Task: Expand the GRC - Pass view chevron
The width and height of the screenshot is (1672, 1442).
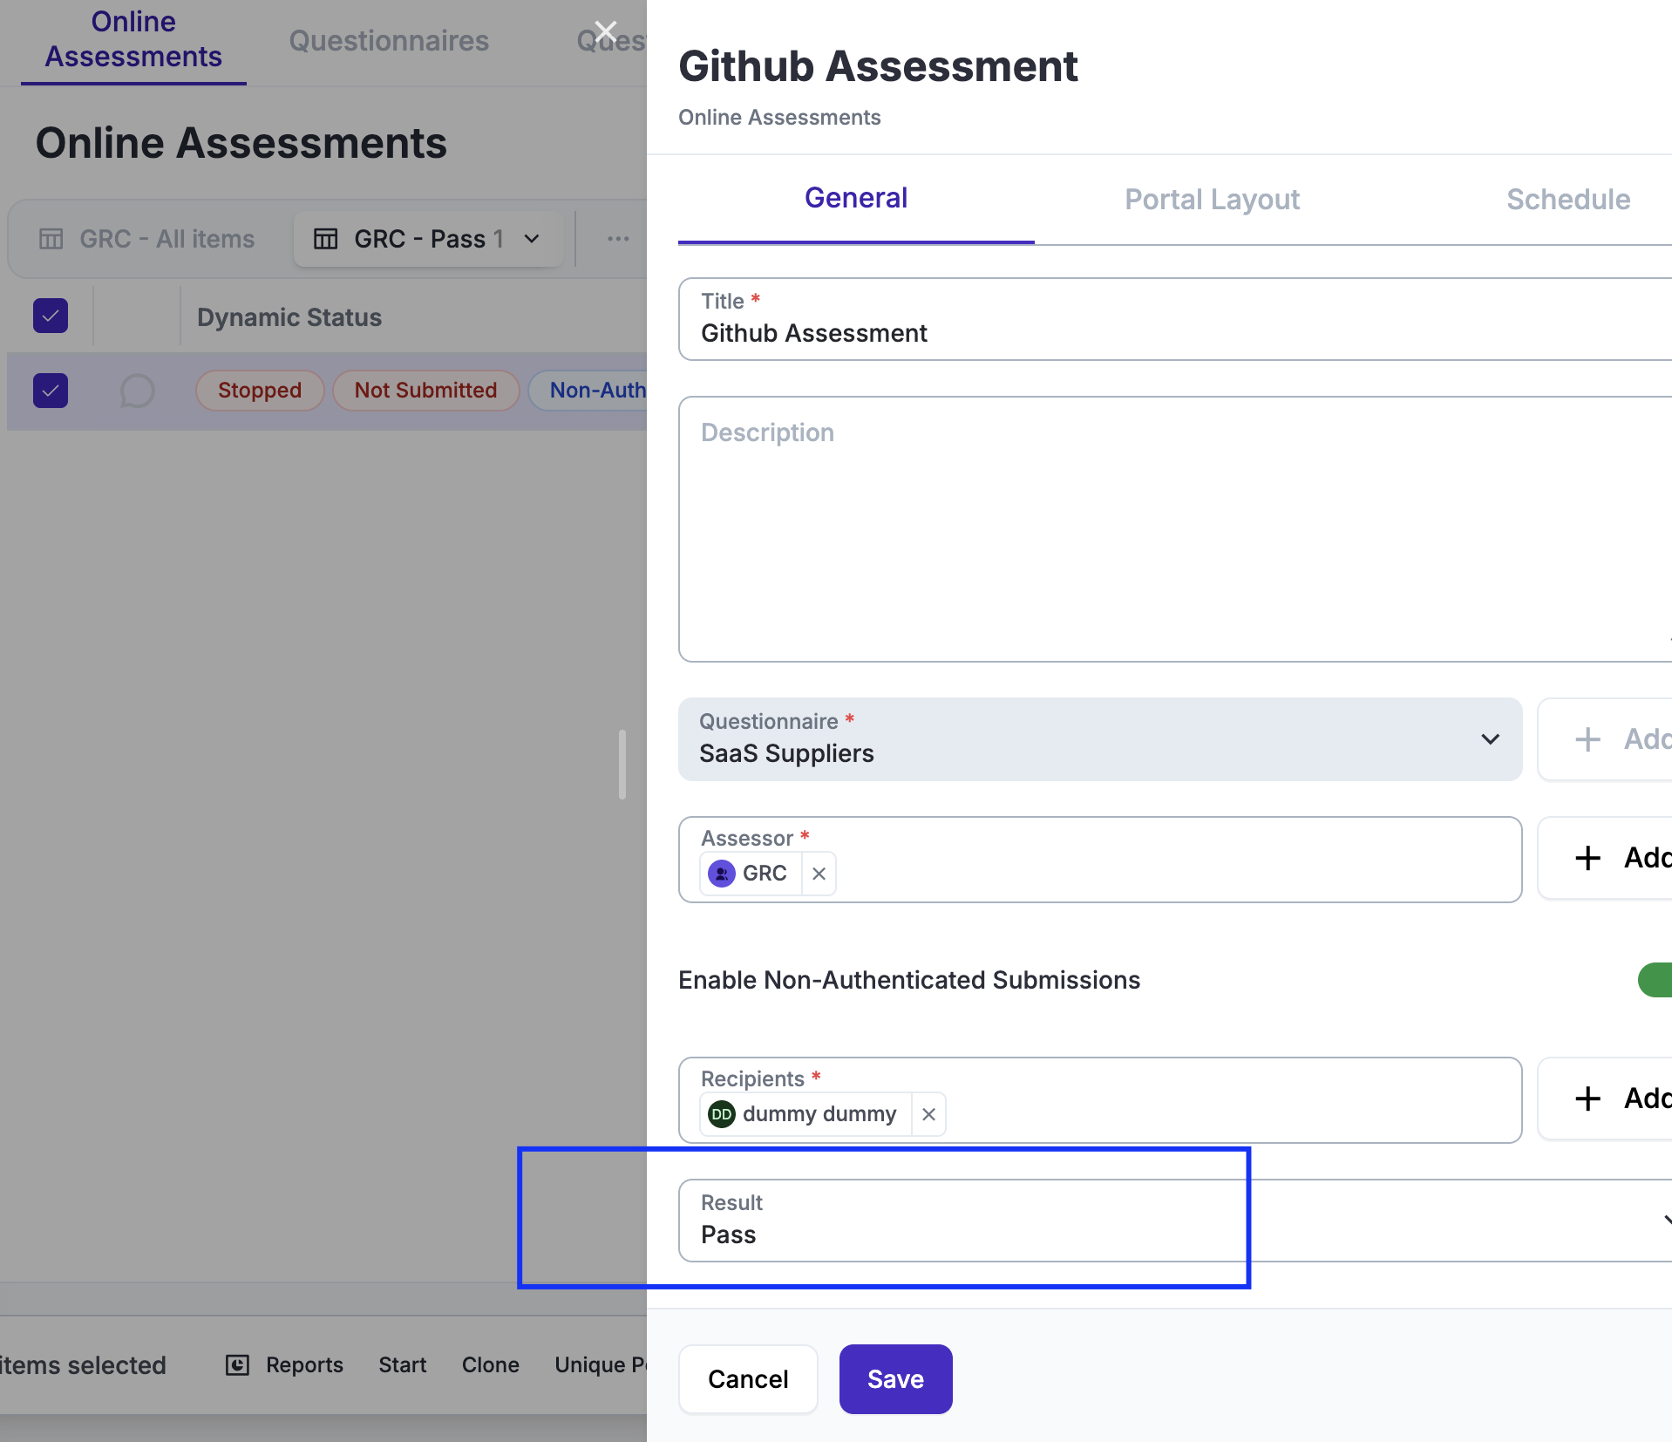Action: 532,239
